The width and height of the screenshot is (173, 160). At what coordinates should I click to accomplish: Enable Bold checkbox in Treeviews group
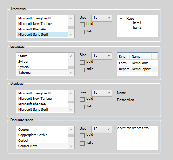pyautogui.click(x=82, y=25)
